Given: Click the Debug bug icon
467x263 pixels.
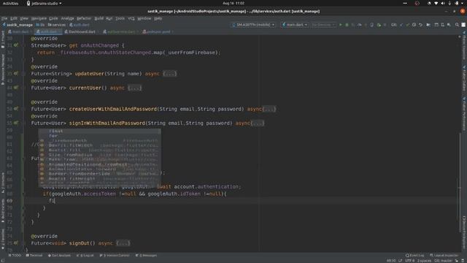Looking at the screenshot, I should tap(347, 25).
